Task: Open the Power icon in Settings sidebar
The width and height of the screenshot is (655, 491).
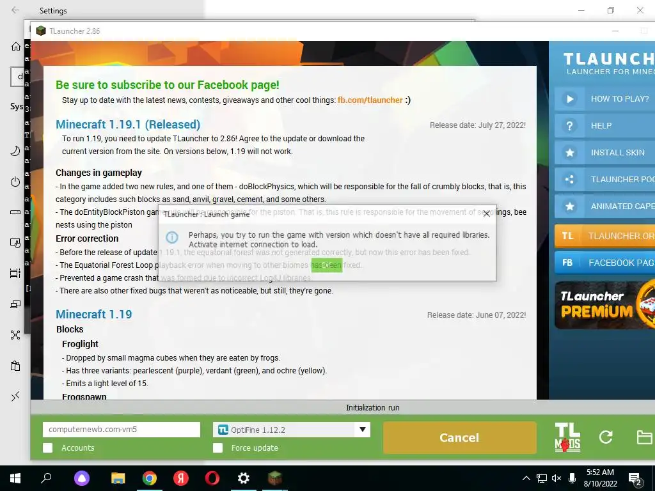Action: click(15, 182)
